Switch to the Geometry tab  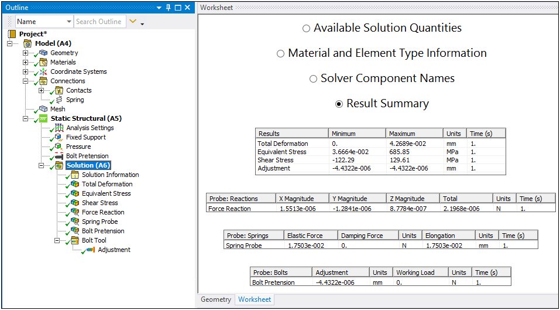216,299
